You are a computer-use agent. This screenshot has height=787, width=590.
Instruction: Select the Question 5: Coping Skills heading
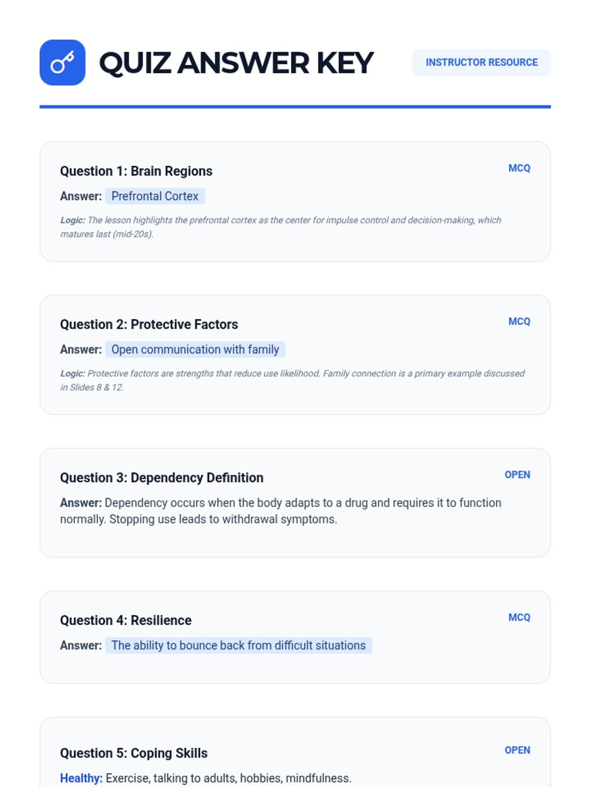(x=134, y=754)
